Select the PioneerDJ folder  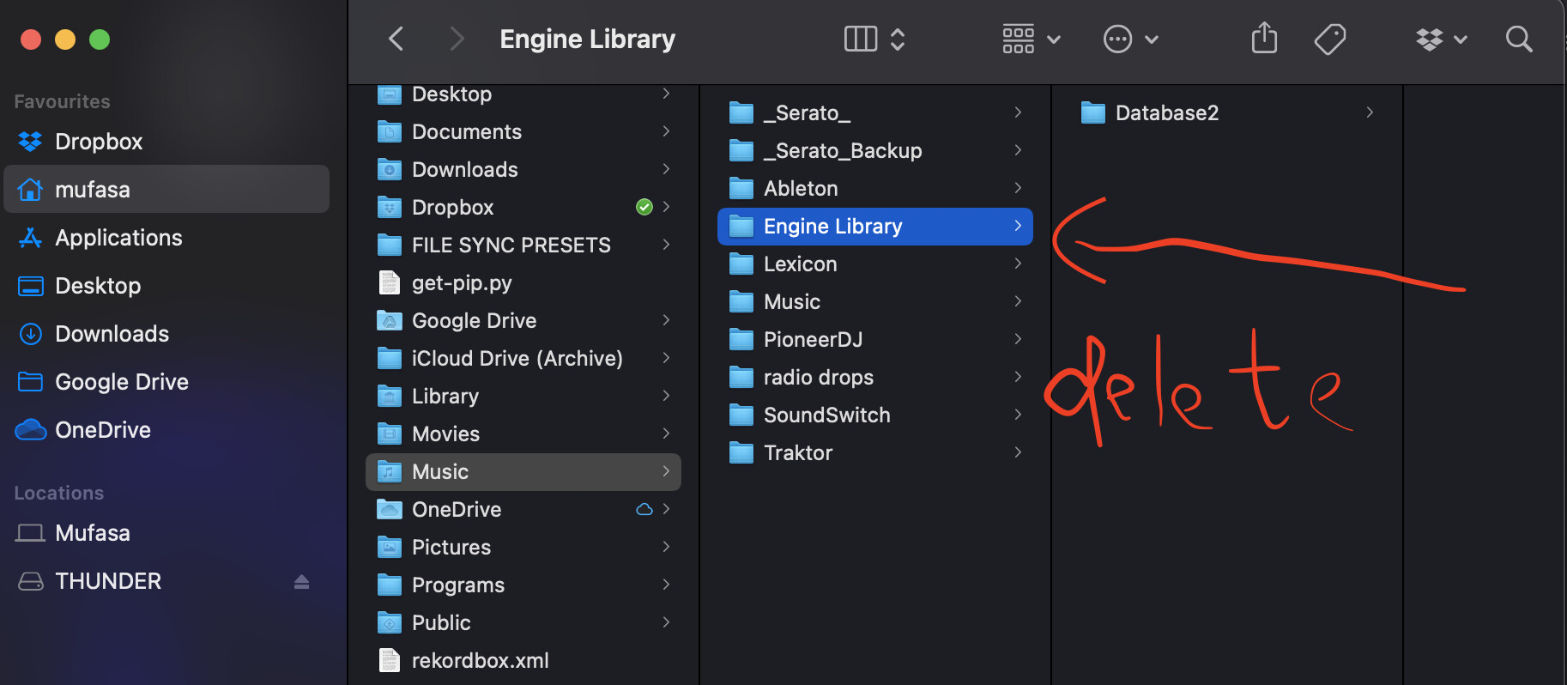(875, 340)
